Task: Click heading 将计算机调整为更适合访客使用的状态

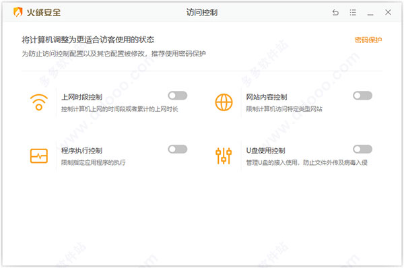Action: pos(88,40)
